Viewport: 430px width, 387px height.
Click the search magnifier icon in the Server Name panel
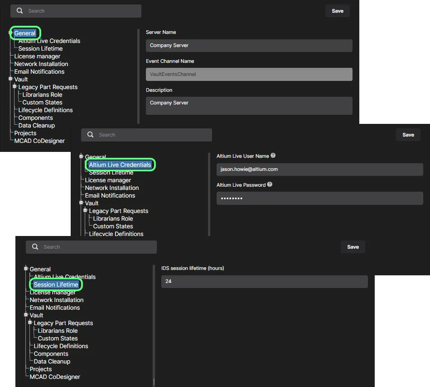tap(20, 11)
